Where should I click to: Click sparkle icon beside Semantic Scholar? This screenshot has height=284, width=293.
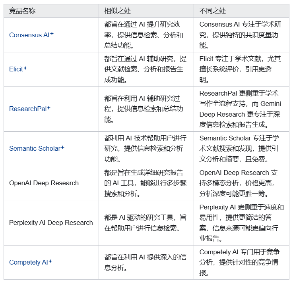[62, 148]
